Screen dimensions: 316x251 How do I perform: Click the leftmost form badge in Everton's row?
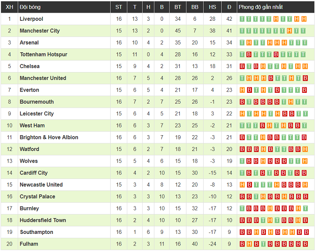pos(242,90)
